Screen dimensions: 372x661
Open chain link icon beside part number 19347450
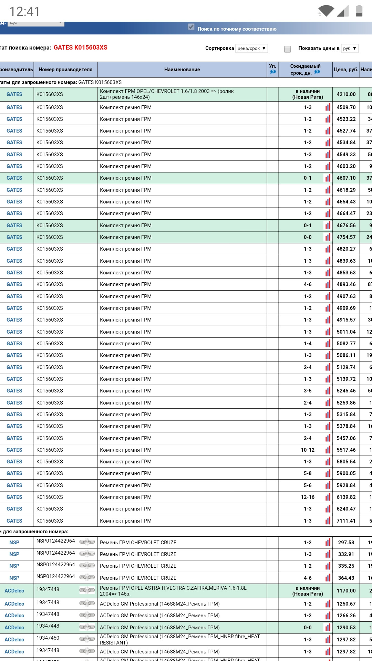pyautogui.click(x=87, y=639)
